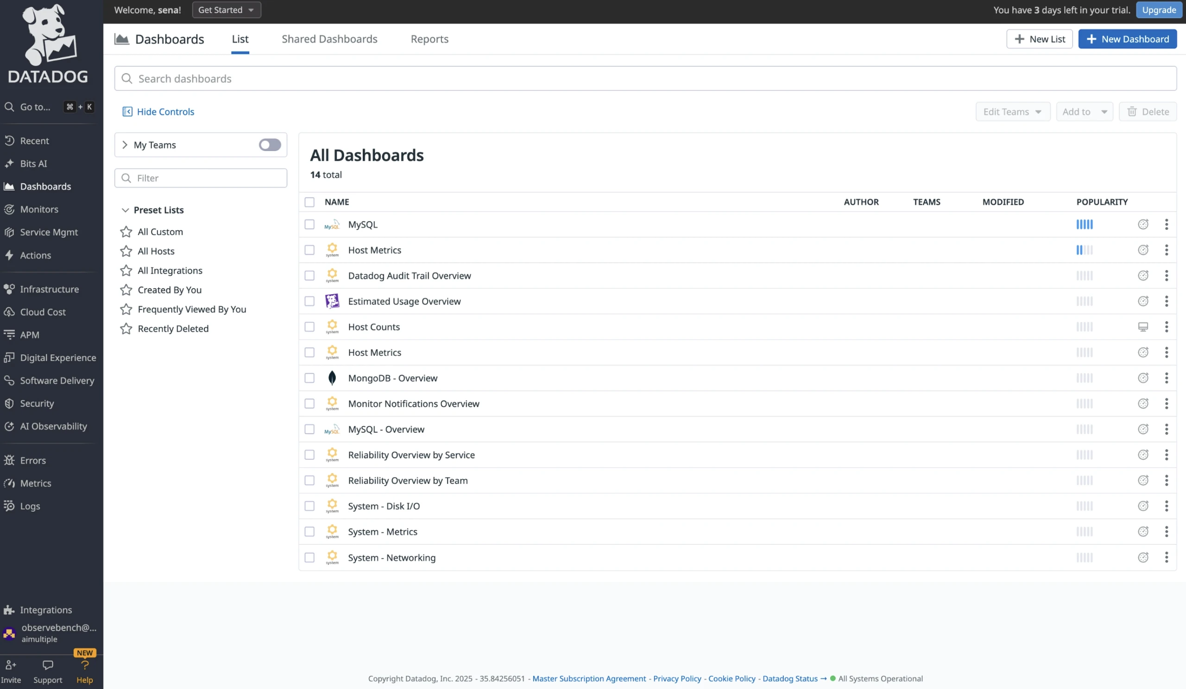Open Digital Experience section
1186x689 pixels.
(x=57, y=357)
